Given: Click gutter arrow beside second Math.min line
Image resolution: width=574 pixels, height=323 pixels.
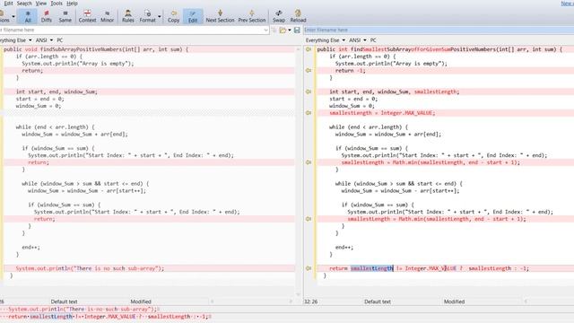Looking at the screenshot, I should click(x=309, y=219).
